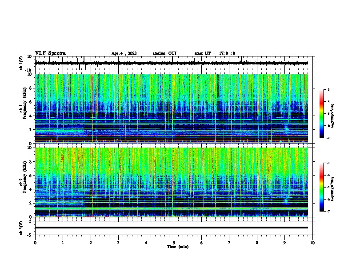Click the "Time (min)" axis label

pos(178,247)
